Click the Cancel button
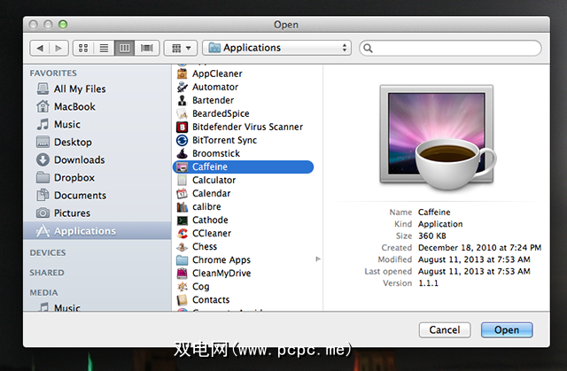This screenshot has height=371, width=567. point(445,329)
